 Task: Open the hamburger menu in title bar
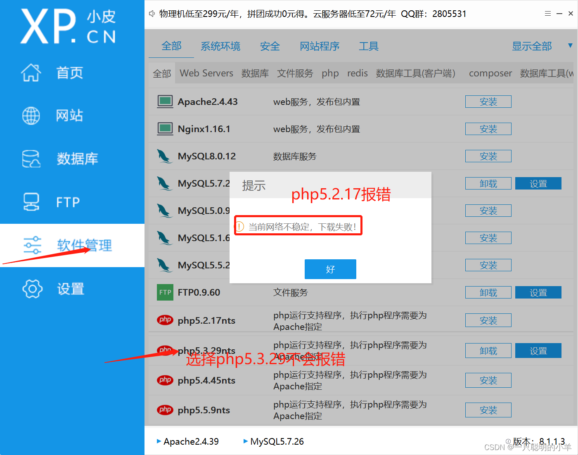[x=548, y=14]
